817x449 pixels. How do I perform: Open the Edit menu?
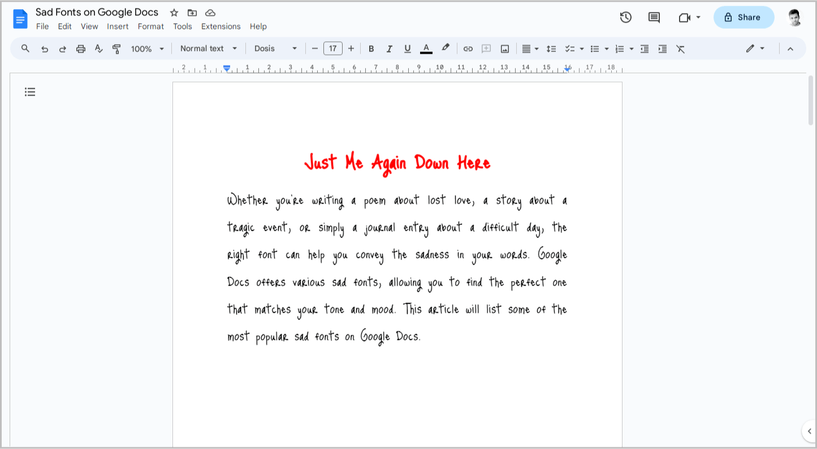[64, 27]
